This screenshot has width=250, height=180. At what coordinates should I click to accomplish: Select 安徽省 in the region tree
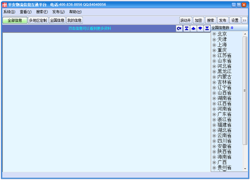[224, 146]
